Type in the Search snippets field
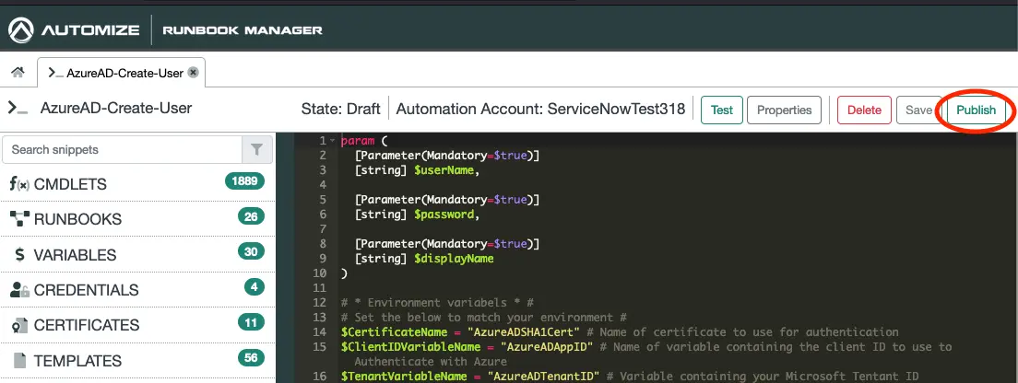Viewport: 1018px width, 383px height. (x=122, y=149)
